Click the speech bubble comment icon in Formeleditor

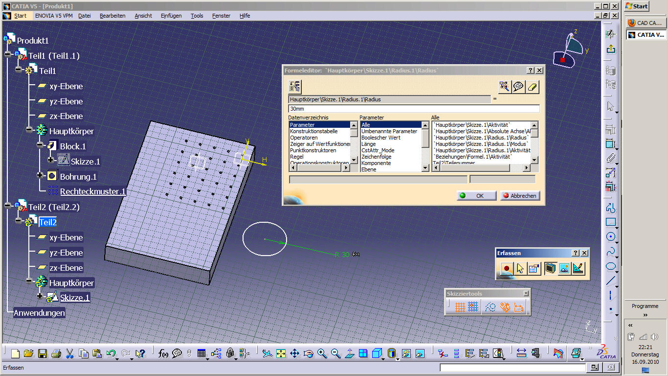tap(518, 87)
